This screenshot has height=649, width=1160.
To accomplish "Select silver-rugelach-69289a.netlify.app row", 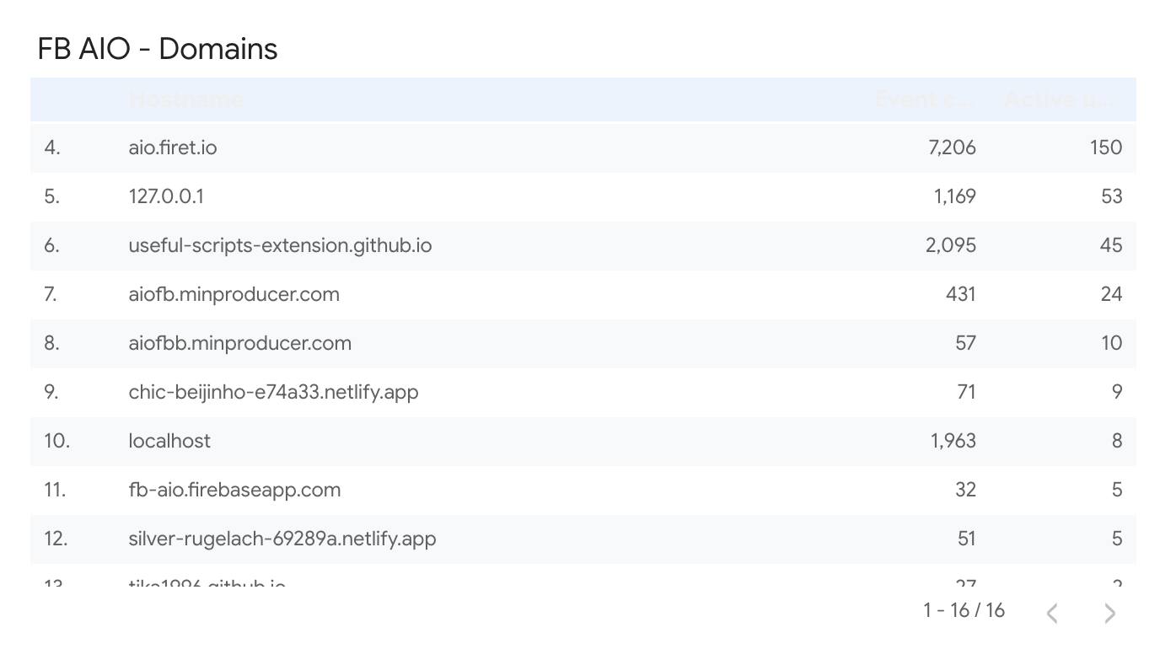I will pyautogui.click(x=583, y=539).
